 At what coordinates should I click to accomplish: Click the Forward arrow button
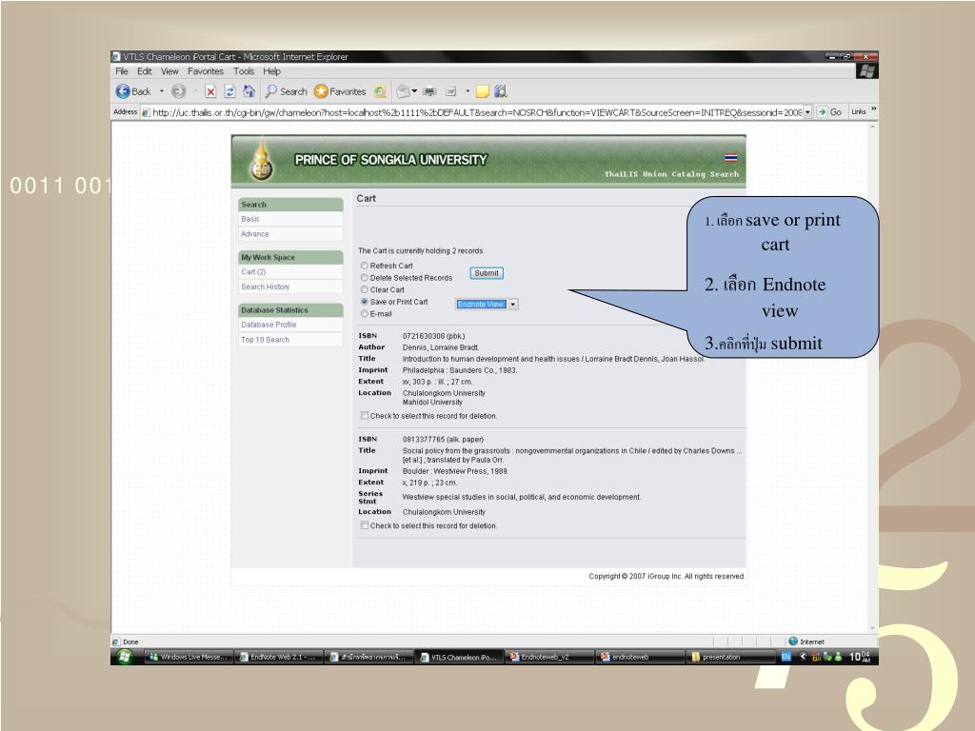pyautogui.click(x=178, y=91)
